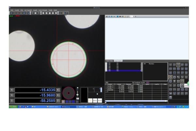Click the Z axis label button
This screenshot has width=196, height=131.
coord(12,101)
